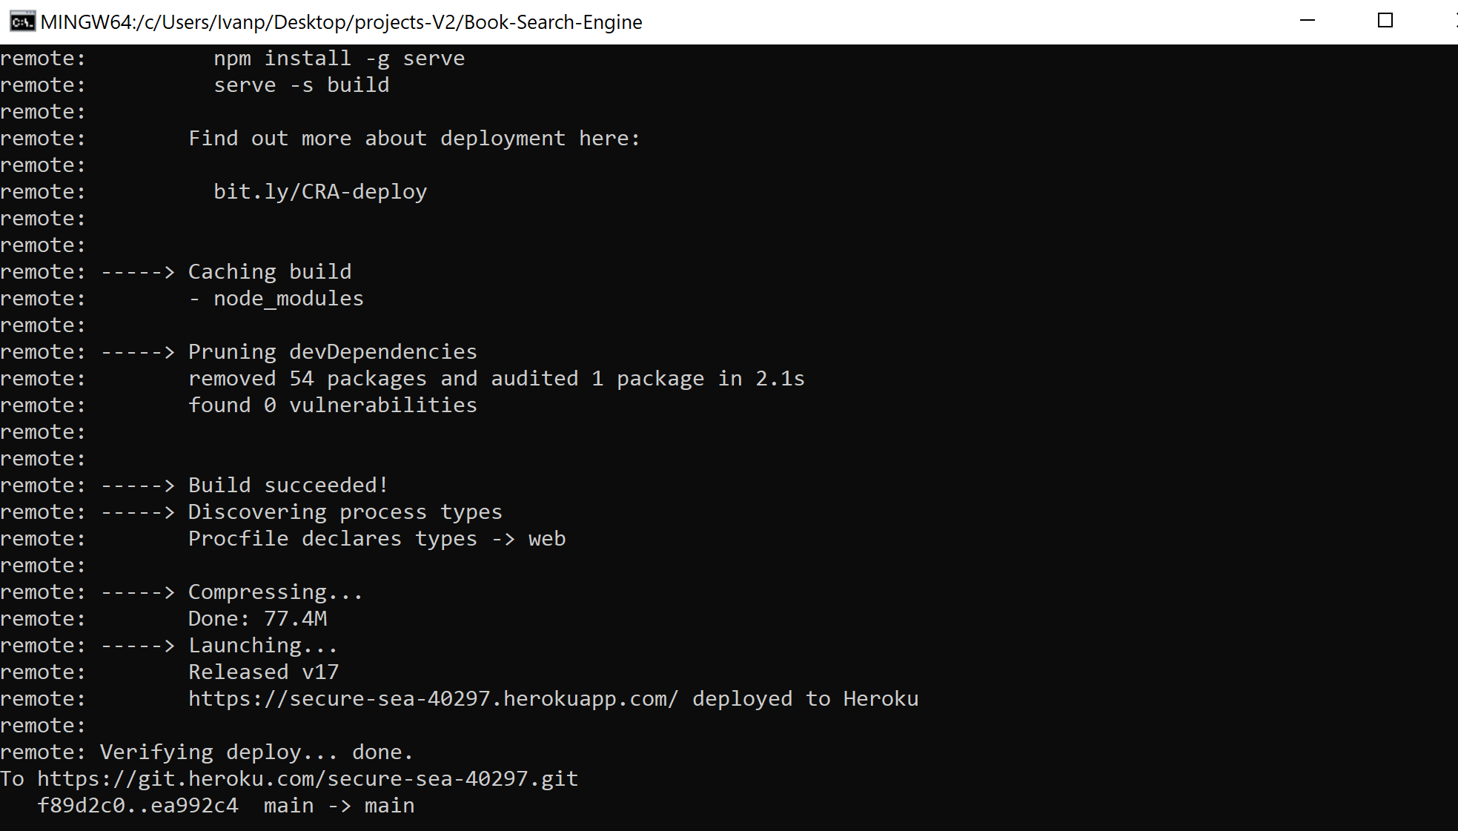The image size is (1458, 831).
Task: Click the Released v17 text
Action: (x=264, y=671)
